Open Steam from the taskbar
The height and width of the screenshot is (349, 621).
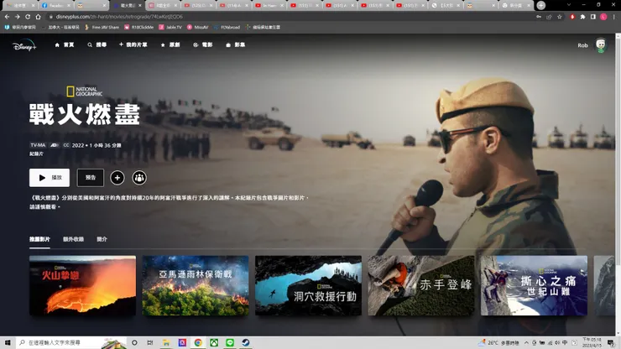tap(246, 342)
